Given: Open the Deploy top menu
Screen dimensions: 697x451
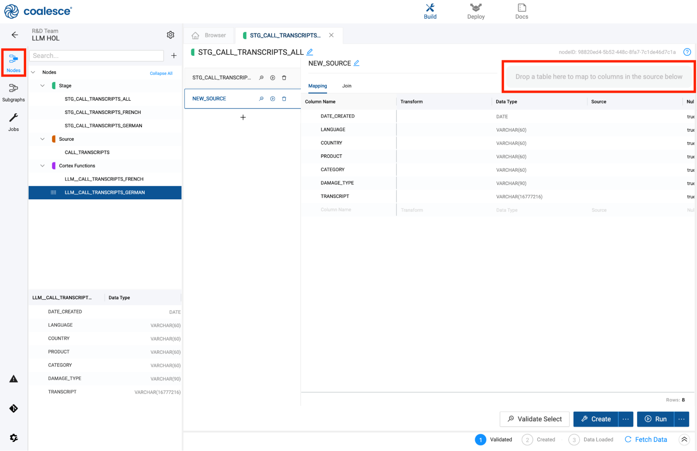Looking at the screenshot, I should tap(476, 11).
